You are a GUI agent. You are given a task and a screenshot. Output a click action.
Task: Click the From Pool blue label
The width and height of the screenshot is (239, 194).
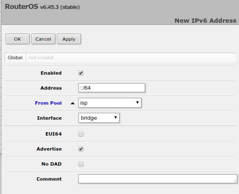click(x=48, y=103)
